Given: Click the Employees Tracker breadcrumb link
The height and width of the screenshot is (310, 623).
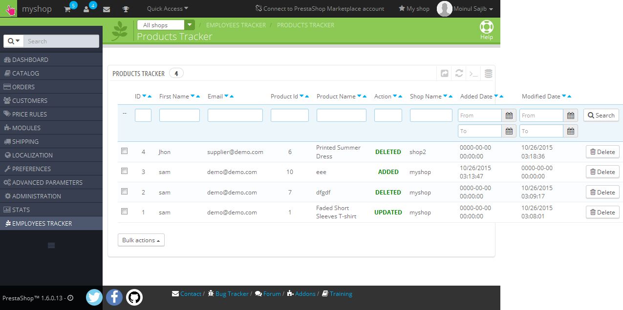Looking at the screenshot, I should pyautogui.click(x=236, y=25).
